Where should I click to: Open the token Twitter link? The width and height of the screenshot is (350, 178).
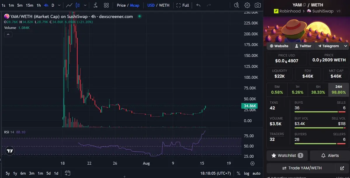(303, 46)
